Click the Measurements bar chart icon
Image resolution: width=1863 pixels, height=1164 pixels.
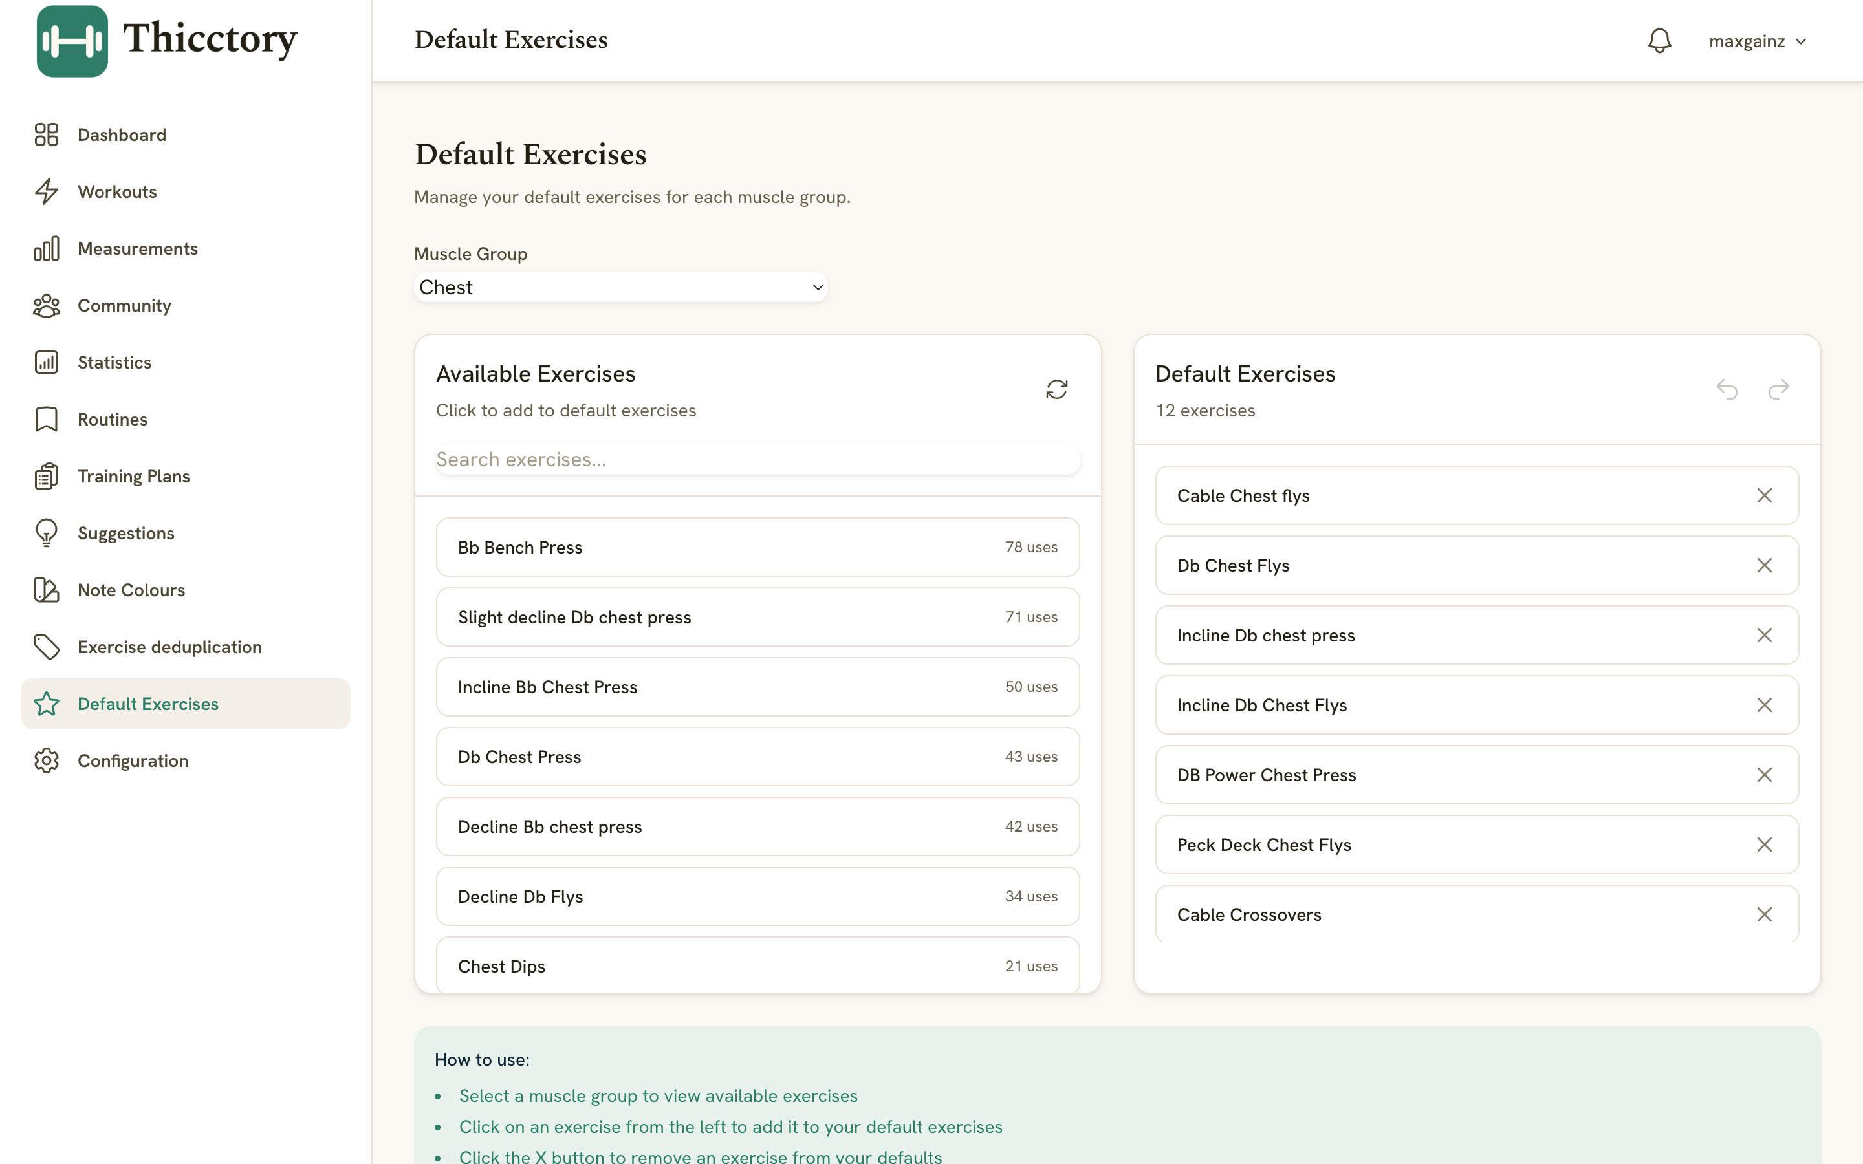tap(46, 249)
